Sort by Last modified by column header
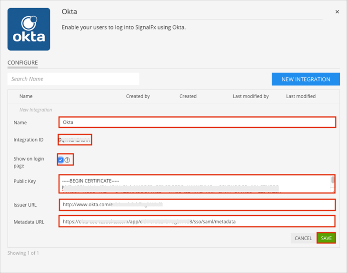 tap(250, 96)
